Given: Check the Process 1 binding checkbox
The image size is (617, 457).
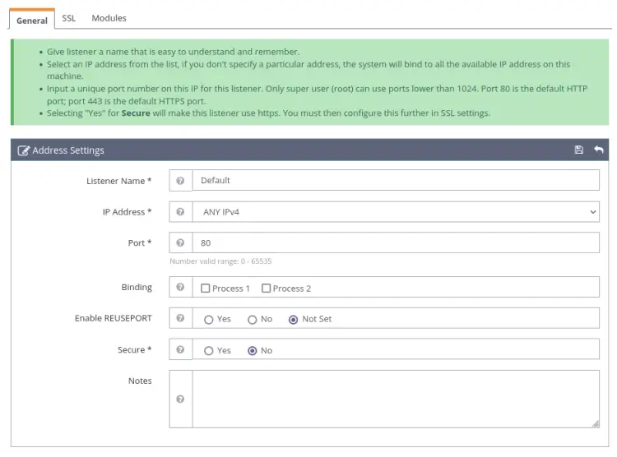Looking at the screenshot, I should coord(205,289).
